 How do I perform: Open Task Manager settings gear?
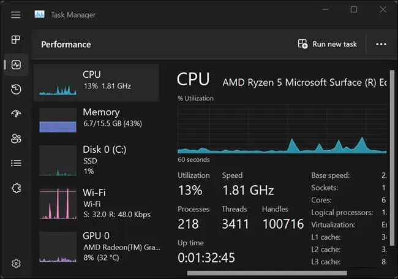coord(16,264)
